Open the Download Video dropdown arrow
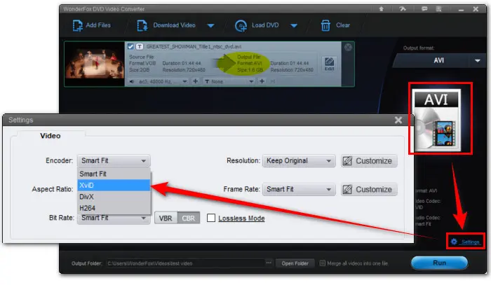This screenshot has width=491, height=285. (x=210, y=25)
